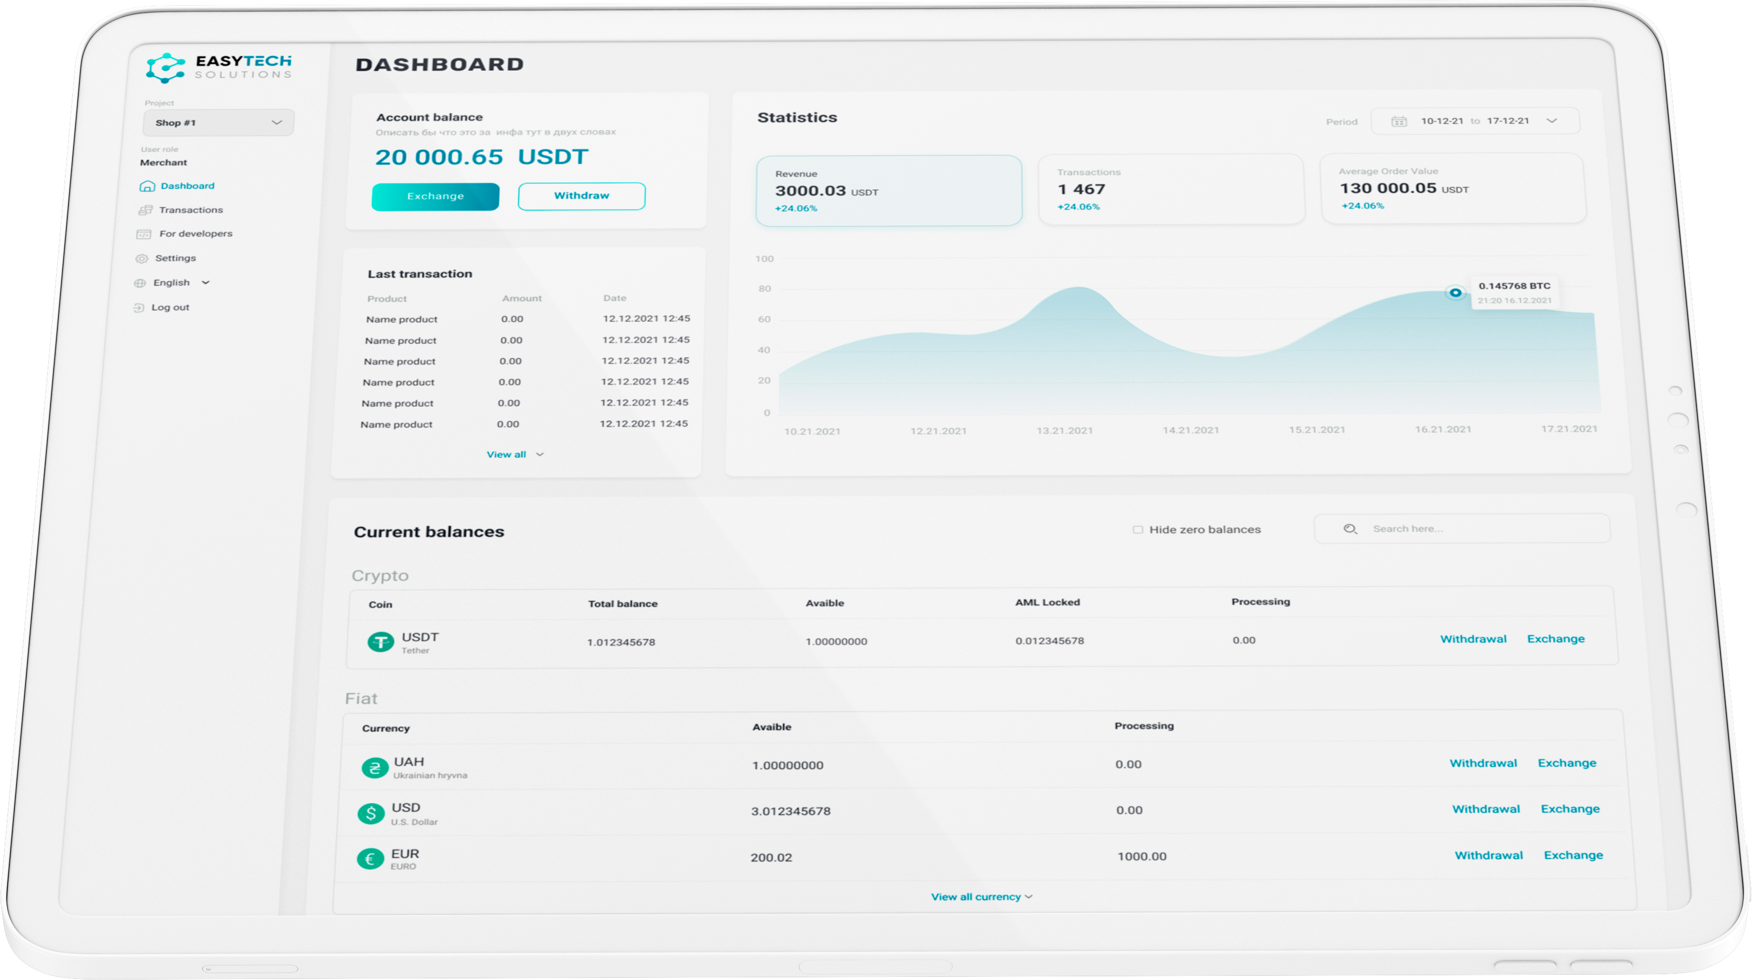
Task: Click the EUR euro currency icon
Action: point(370,859)
